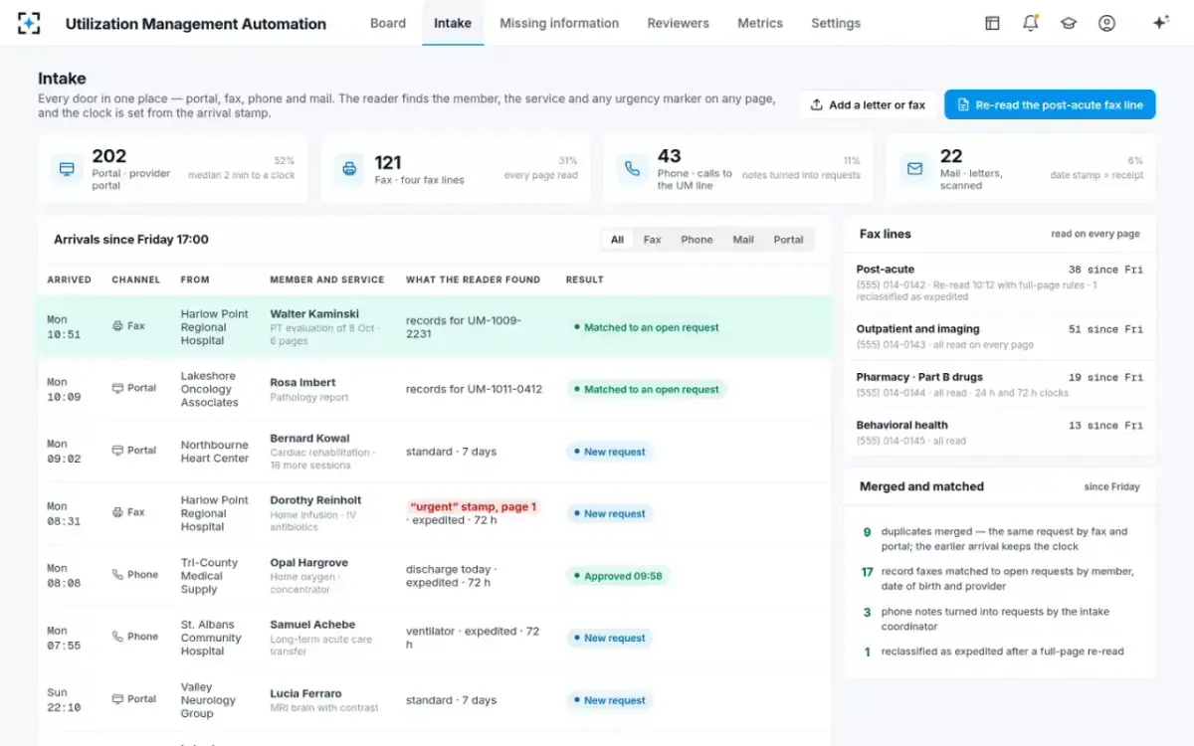Open the Metrics tab

click(760, 23)
